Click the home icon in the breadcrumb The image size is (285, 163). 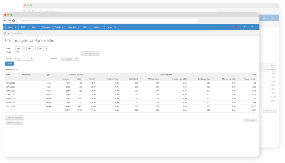tap(5, 33)
